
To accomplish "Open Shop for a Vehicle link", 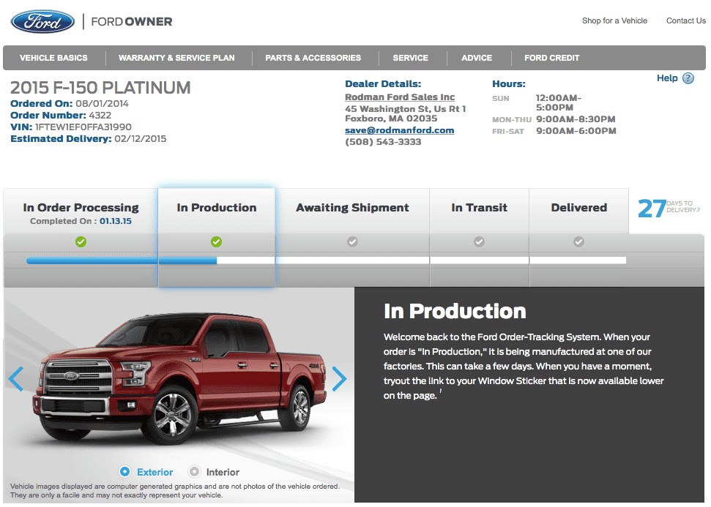I will (x=614, y=20).
